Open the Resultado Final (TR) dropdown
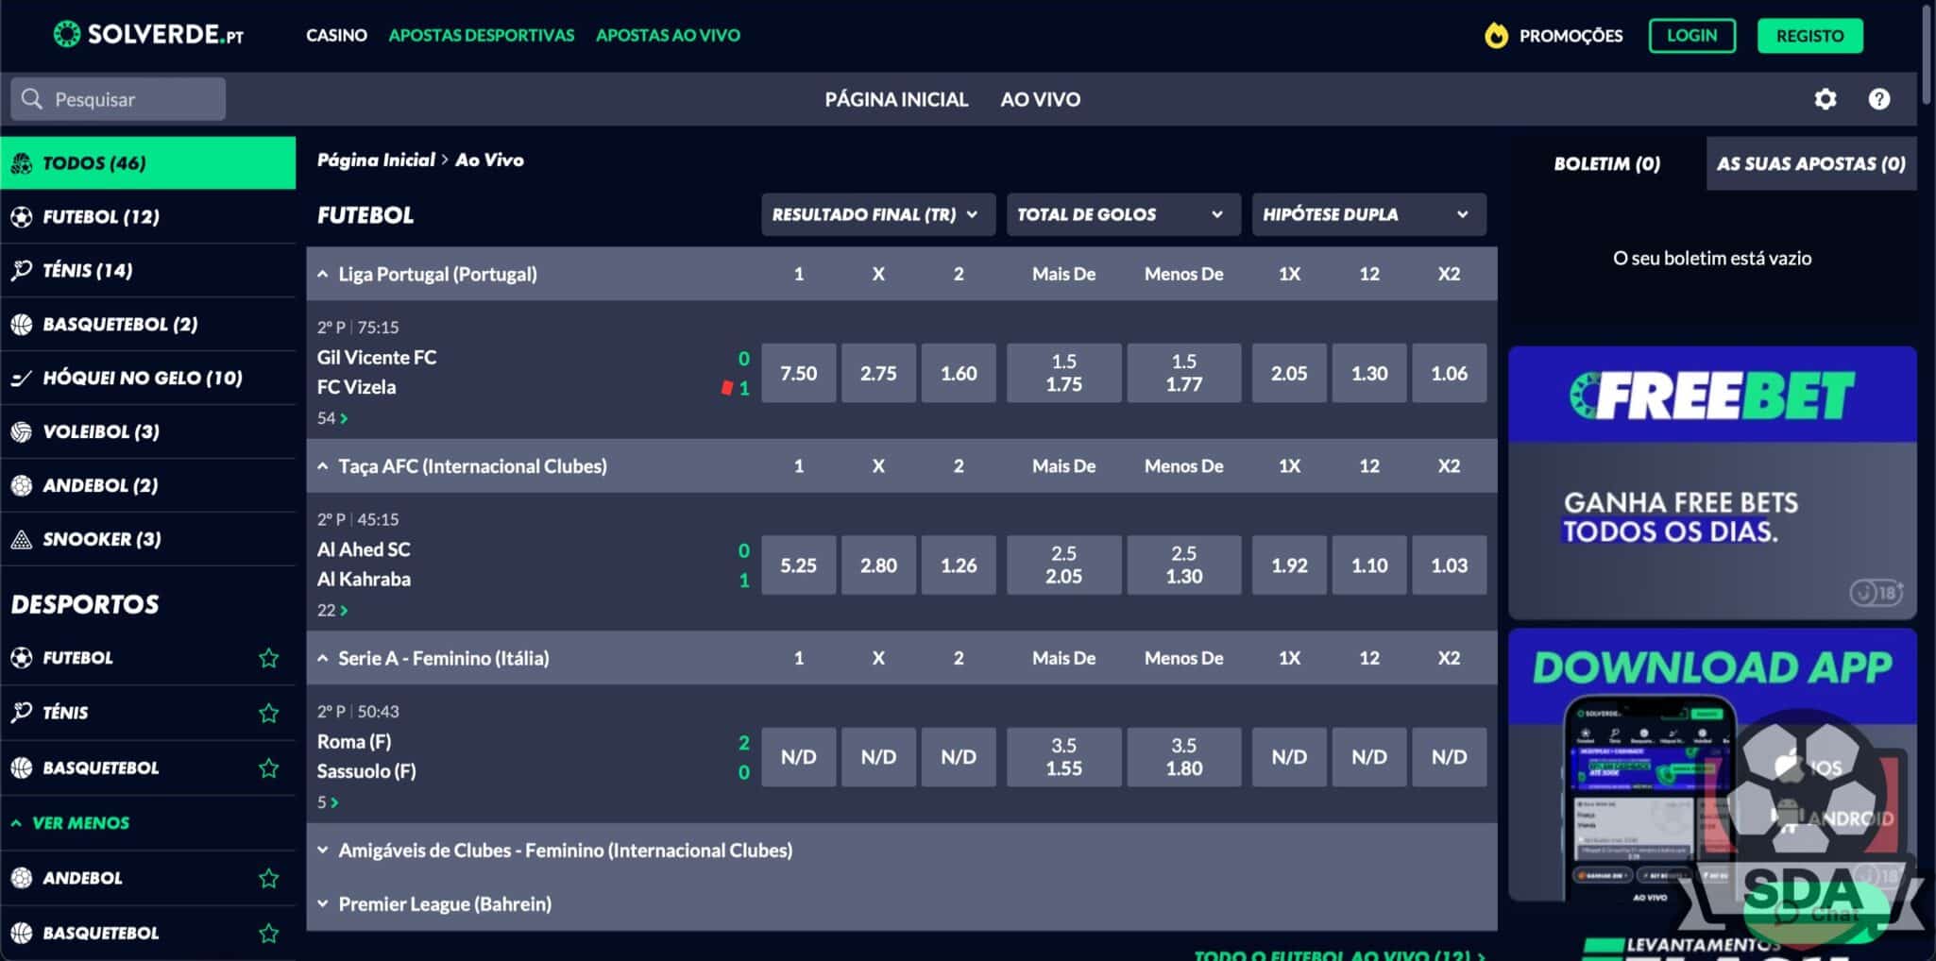1936x961 pixels. pos(877,214)
